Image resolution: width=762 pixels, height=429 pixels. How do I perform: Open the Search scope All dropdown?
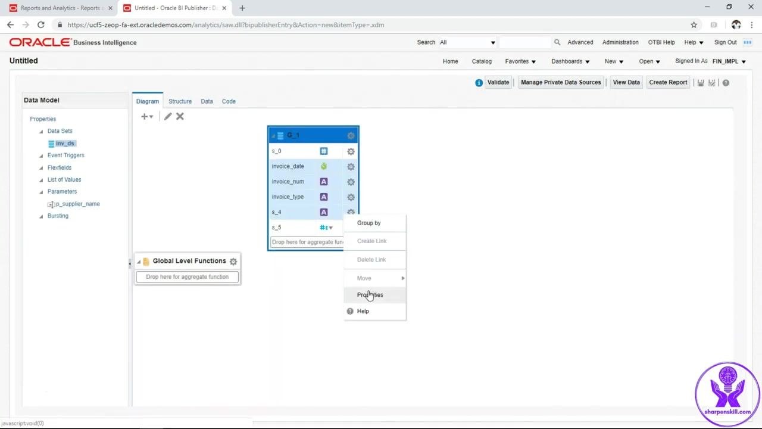[x=467, y=42]
